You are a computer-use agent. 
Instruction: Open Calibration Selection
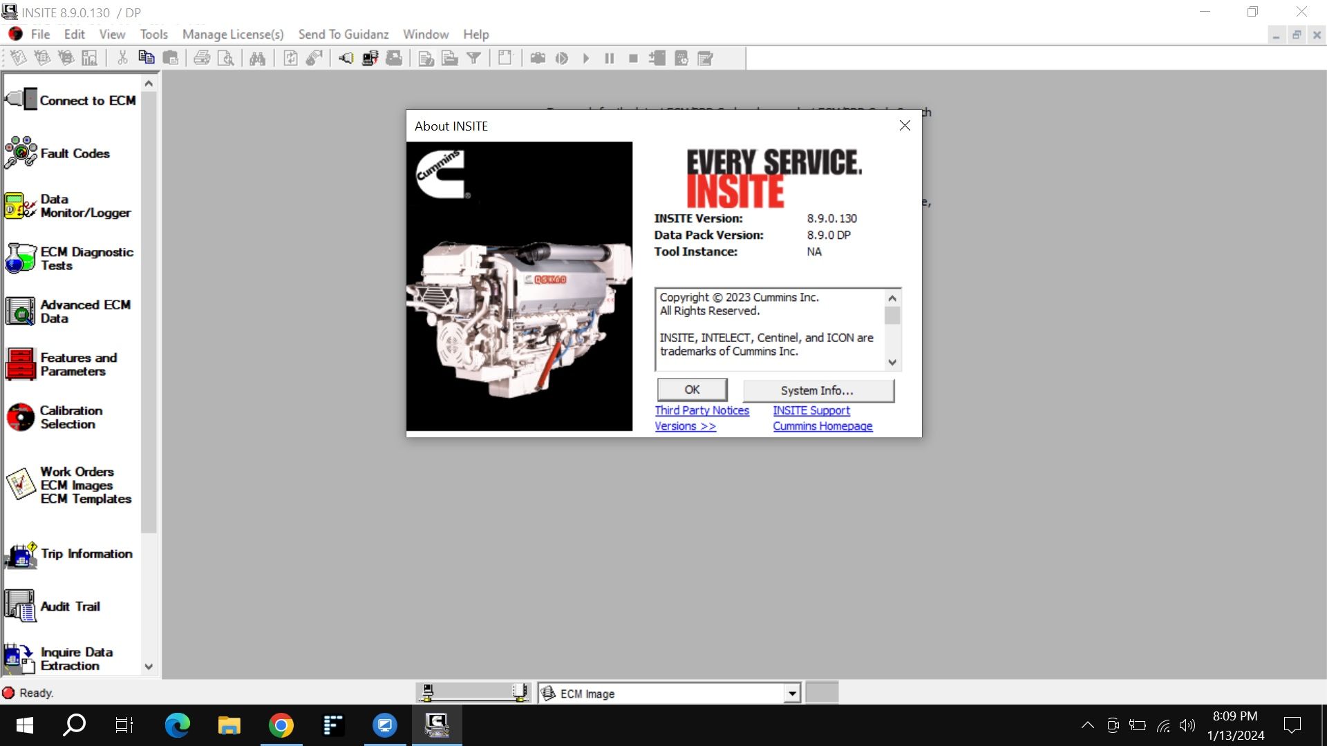[54, 417]
